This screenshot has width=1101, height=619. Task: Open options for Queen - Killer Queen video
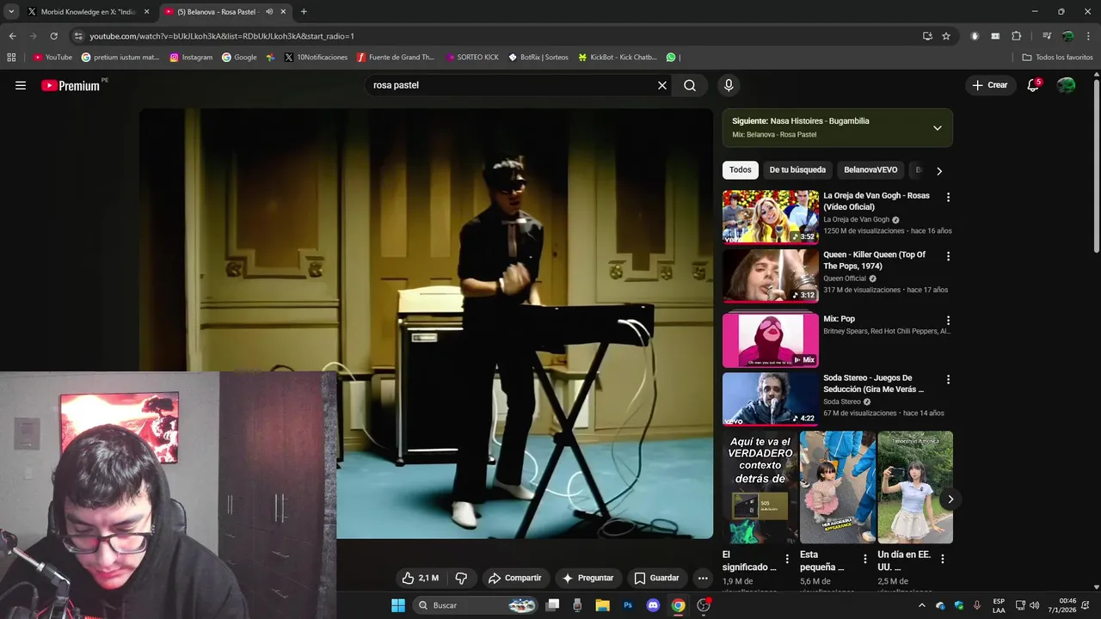(x=948, y=256)
